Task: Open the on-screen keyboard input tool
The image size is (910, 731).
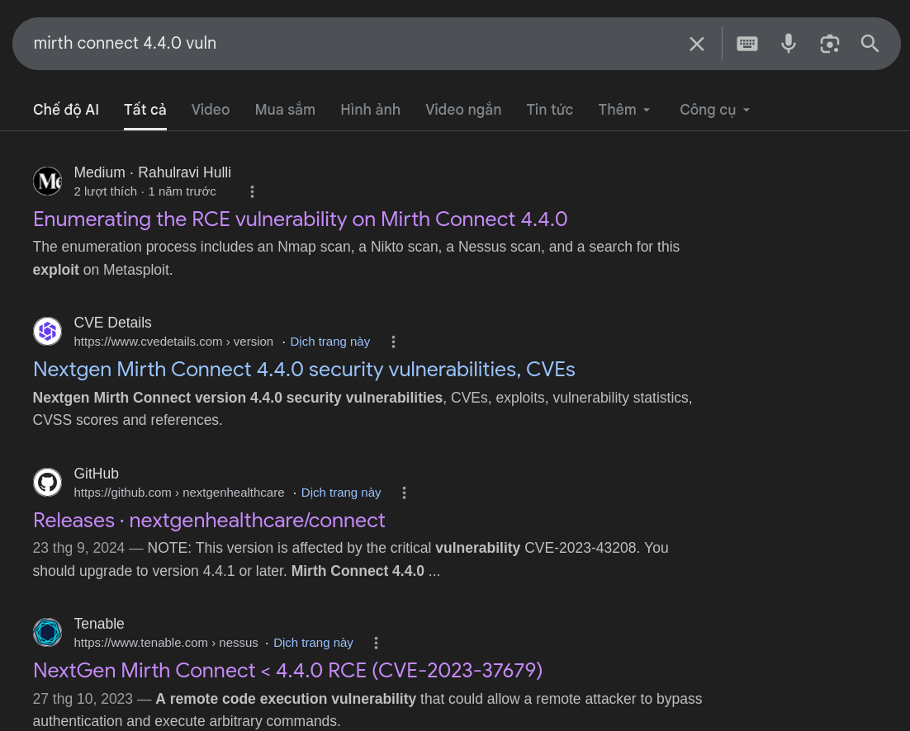Action: tap(747, 44)
